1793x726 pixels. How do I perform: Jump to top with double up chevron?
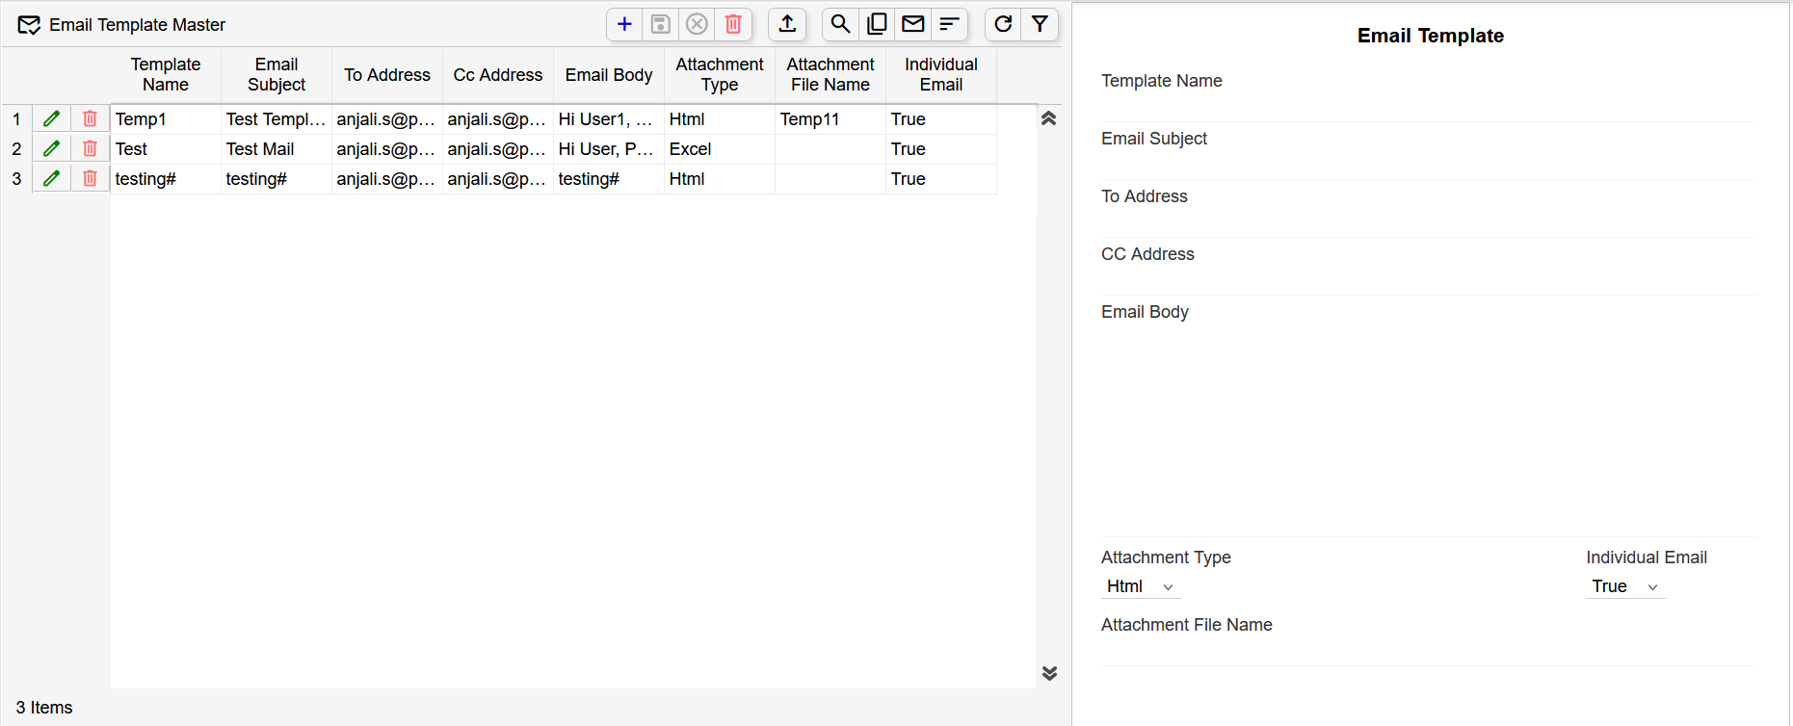1049,118
